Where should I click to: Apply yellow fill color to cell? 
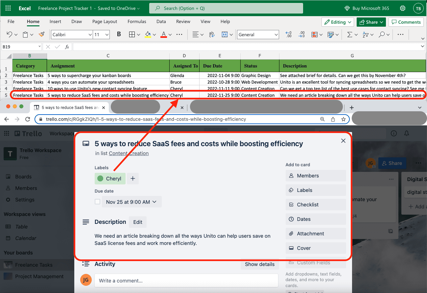[x=148, y=35]
